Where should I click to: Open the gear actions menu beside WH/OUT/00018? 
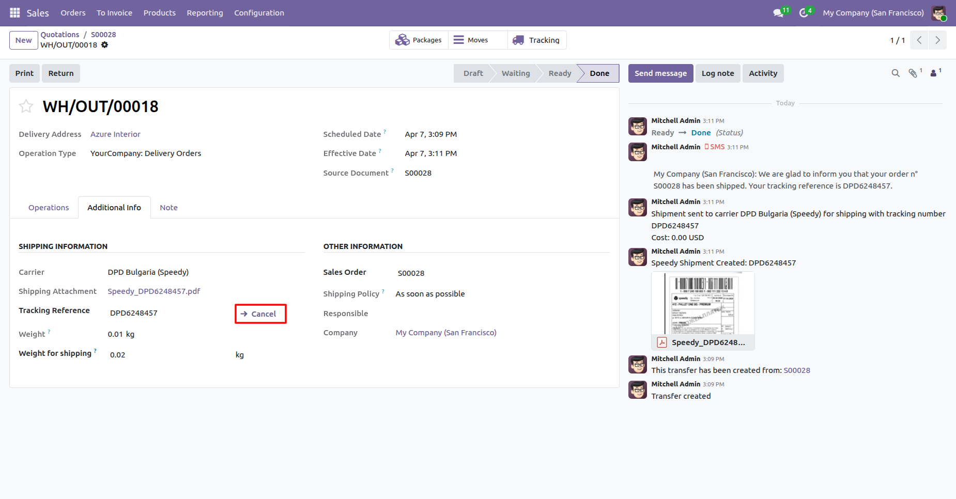(x=104, y=45)
